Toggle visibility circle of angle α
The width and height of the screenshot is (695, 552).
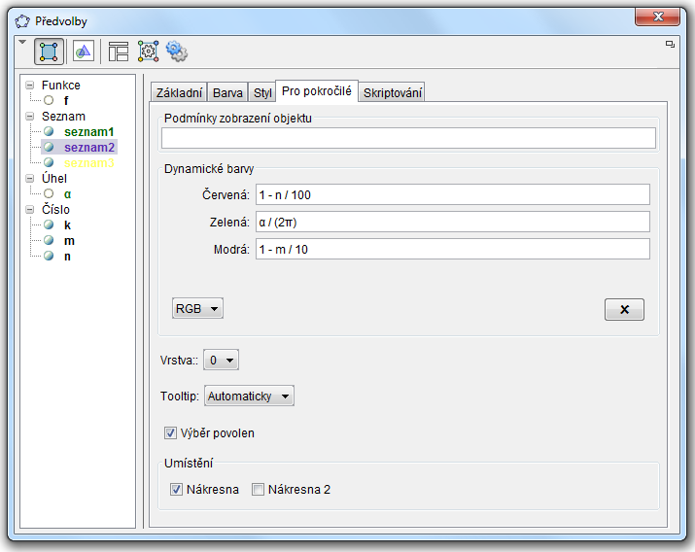(x=49, y=193)
